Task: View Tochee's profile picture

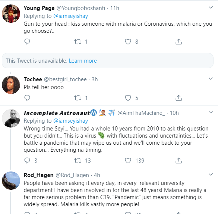Action: click(11, 85)
